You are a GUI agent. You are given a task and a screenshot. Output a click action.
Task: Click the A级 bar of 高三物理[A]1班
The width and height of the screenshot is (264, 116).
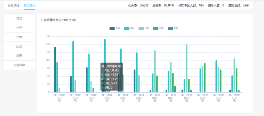55,70
